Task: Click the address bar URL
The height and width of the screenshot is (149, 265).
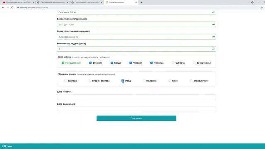Action: point(34,7)
